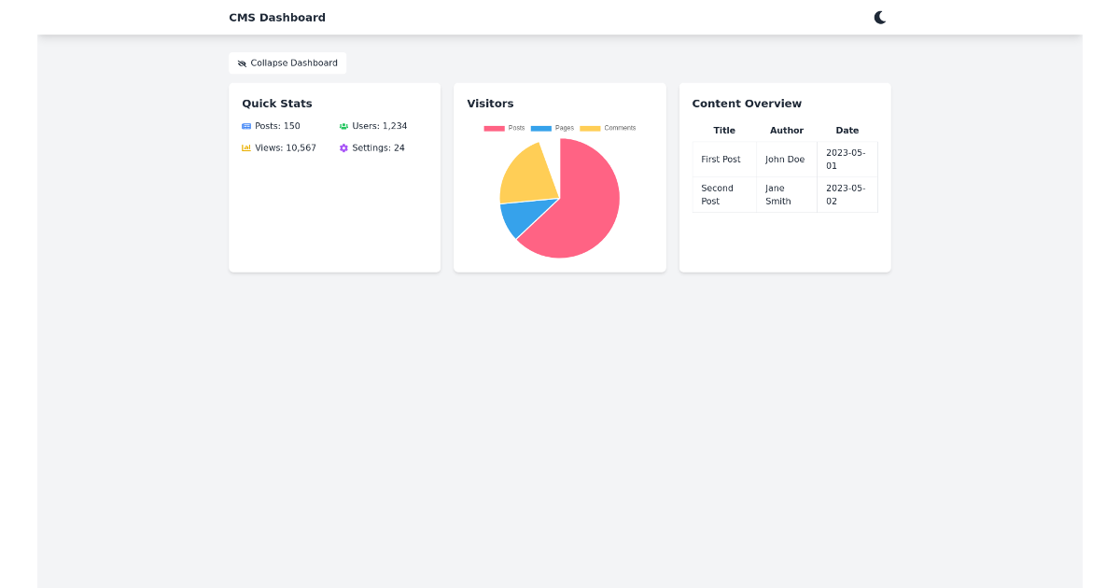Click the 2023-05-01 date cell
This screenshot has height=588, width=1120.
coord(846,159)
